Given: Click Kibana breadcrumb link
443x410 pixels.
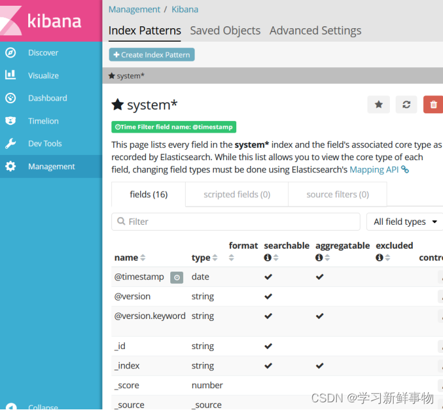Looking at the screenshot, I should point(185,10).
